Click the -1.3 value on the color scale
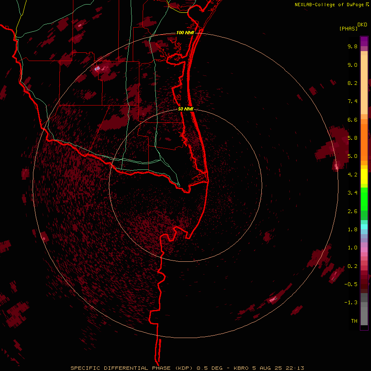This screenshot has height=371, width=371. pyautogui.click(x=351, y=303)
